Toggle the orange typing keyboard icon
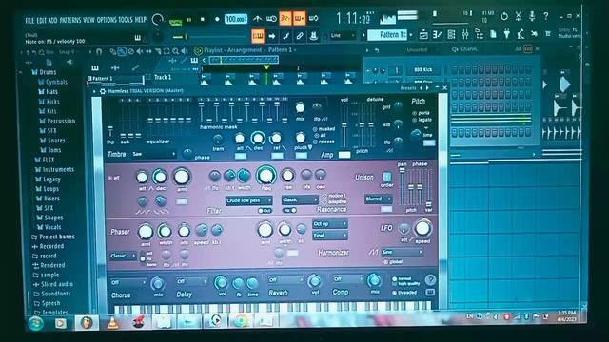Screen dimensions: 609x342 (258, 36)
